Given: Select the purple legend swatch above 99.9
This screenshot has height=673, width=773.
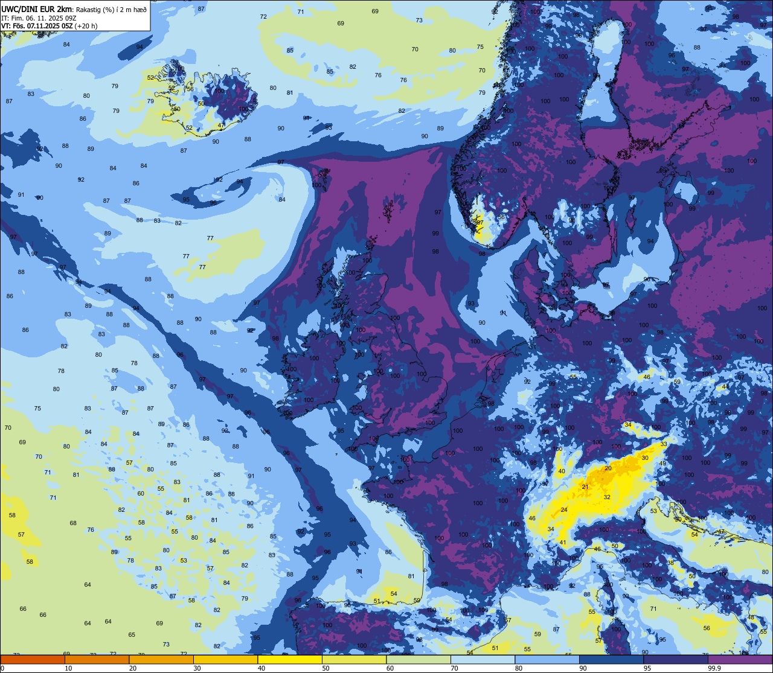Looking at the screenshot, I should 740,660.
